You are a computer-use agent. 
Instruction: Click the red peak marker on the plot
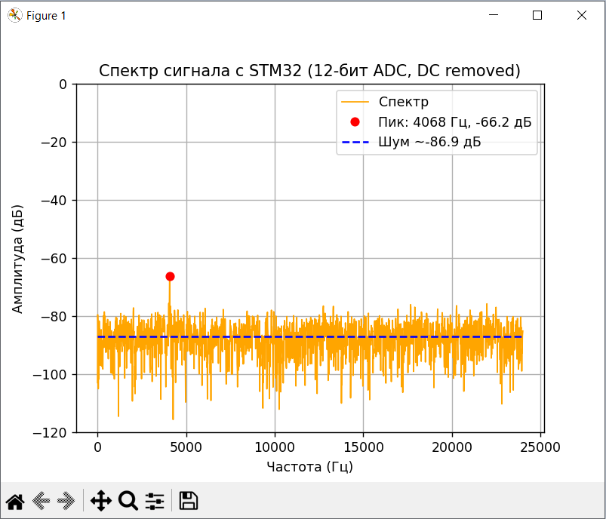[170, 277]
